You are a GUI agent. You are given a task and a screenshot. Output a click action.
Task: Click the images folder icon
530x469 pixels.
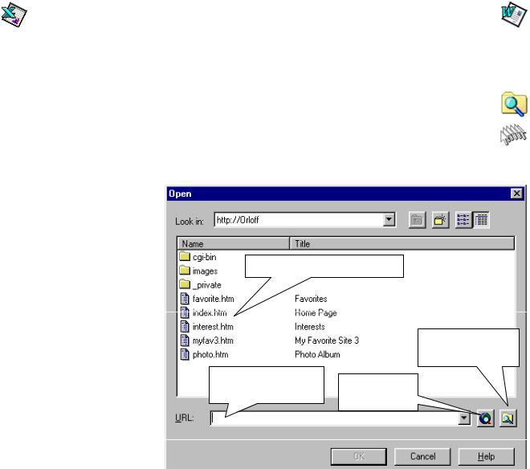click(x=185, y=270)
